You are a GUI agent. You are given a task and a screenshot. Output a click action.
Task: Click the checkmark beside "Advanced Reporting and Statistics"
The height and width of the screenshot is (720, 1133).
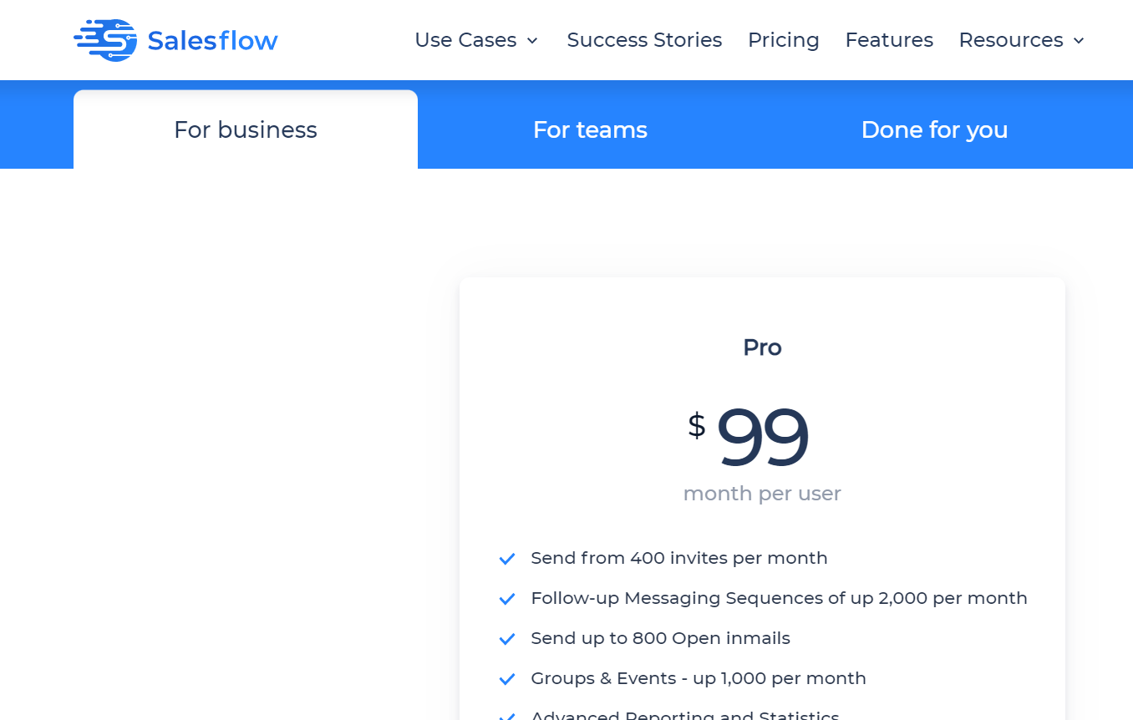click(507, 717)
